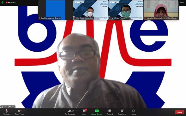Leave the meeting with red Leave button
The width and height of the screenshot is (186, 116).
coord(179,112)
